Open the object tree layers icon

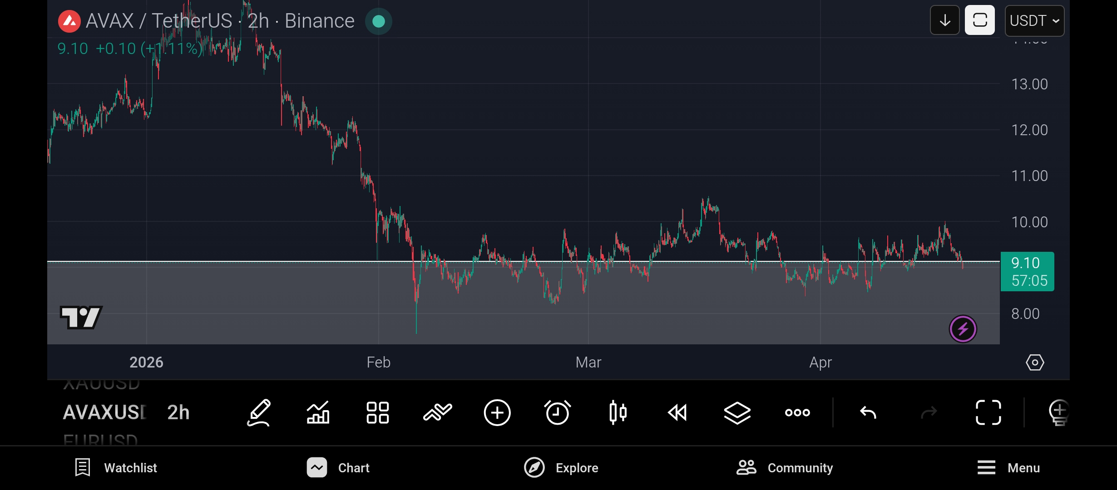point(737,412)
